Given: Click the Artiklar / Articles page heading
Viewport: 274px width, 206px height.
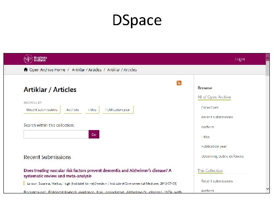Looking at the screenshot, I should [x=50, y=90].
